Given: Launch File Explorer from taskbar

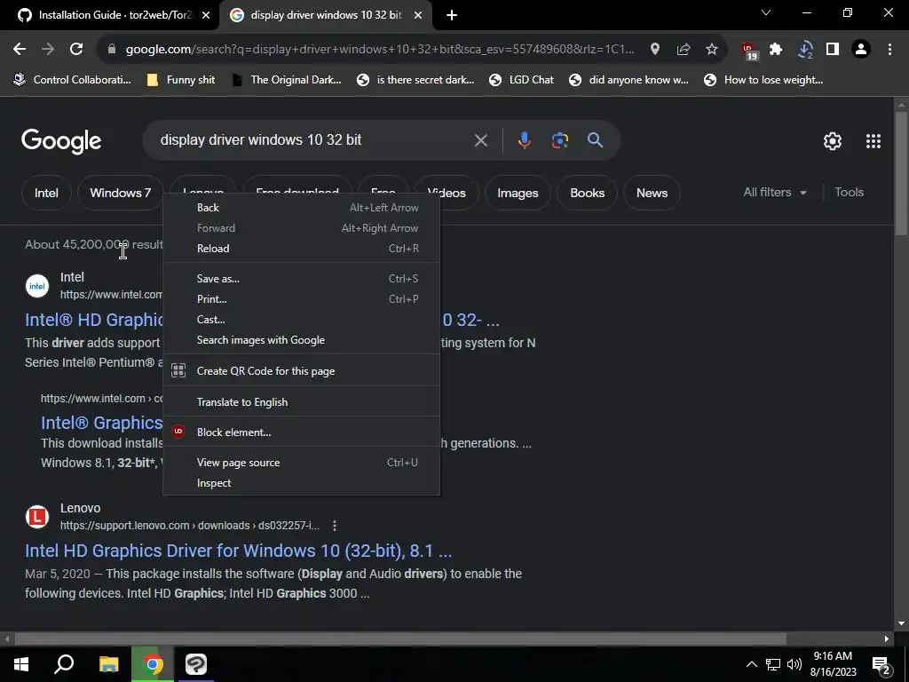Looking at the screenshot, I should [108, 664].
